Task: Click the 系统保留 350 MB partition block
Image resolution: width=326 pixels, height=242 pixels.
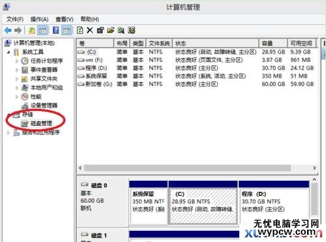Action: pyautogui.click(x=149, y=203)
